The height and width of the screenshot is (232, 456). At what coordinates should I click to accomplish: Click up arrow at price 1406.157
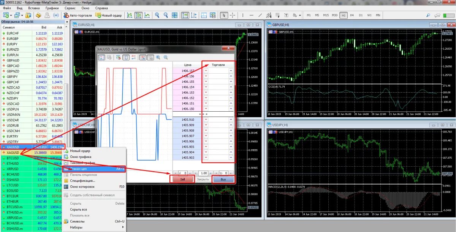230,71
